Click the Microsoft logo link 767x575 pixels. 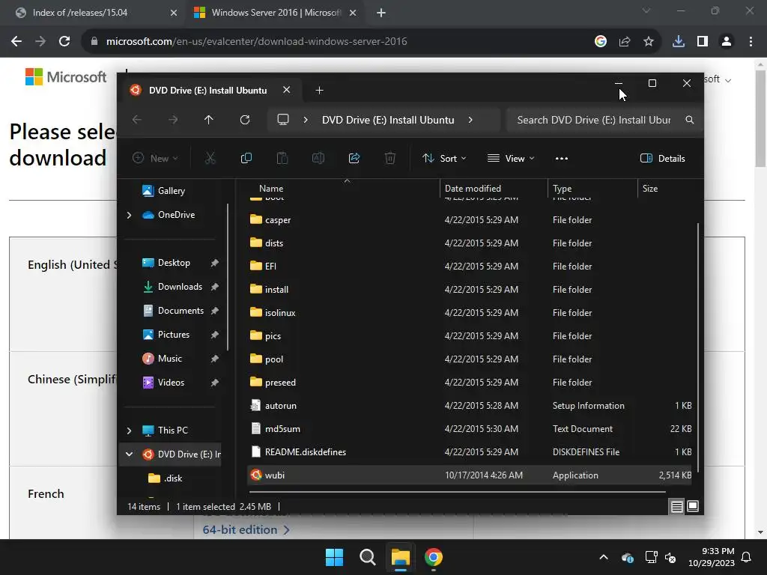66,77
